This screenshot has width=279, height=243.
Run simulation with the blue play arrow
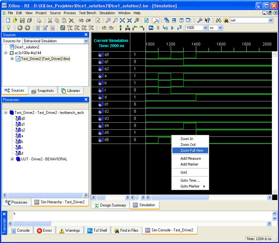coord(172,28)
